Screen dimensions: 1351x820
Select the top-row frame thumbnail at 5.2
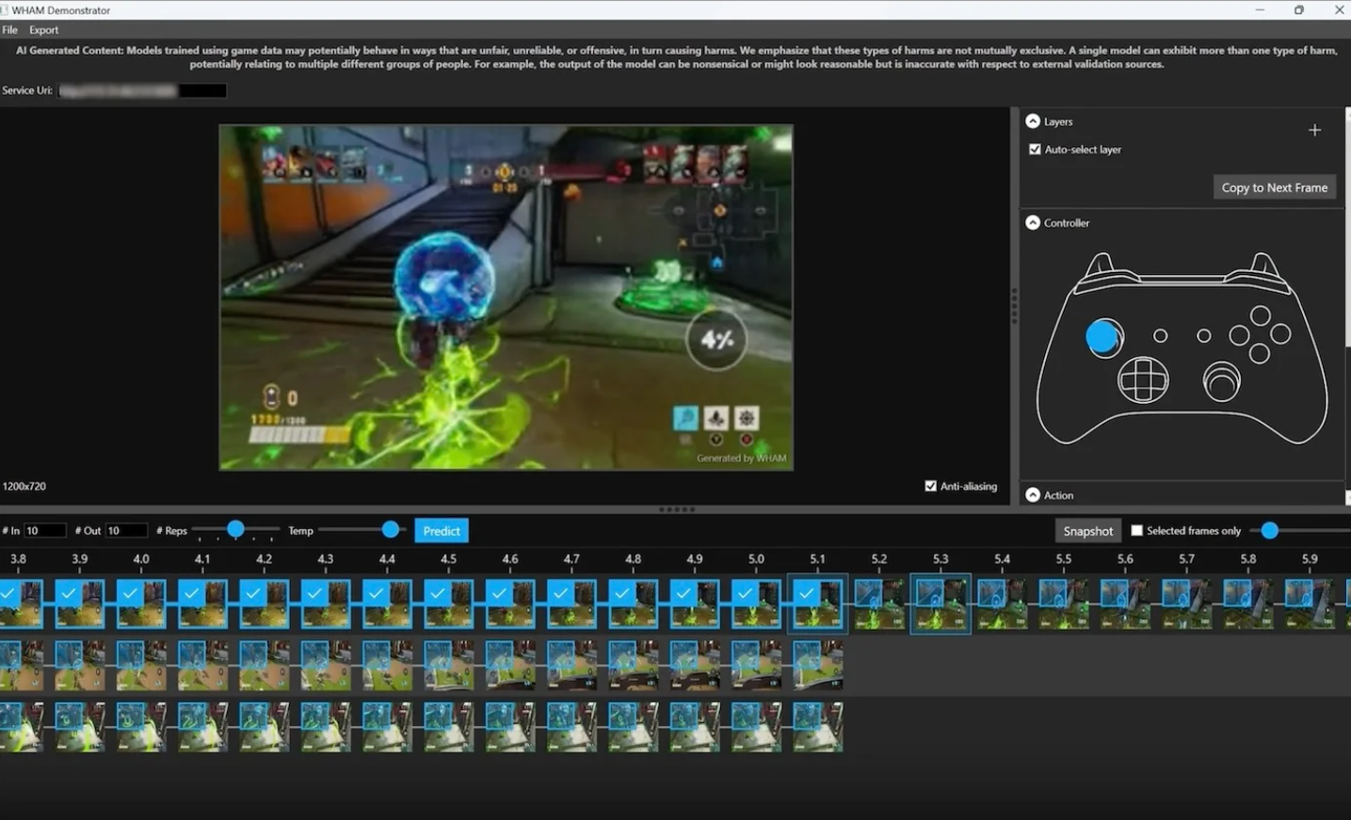[x=878, y=603]
